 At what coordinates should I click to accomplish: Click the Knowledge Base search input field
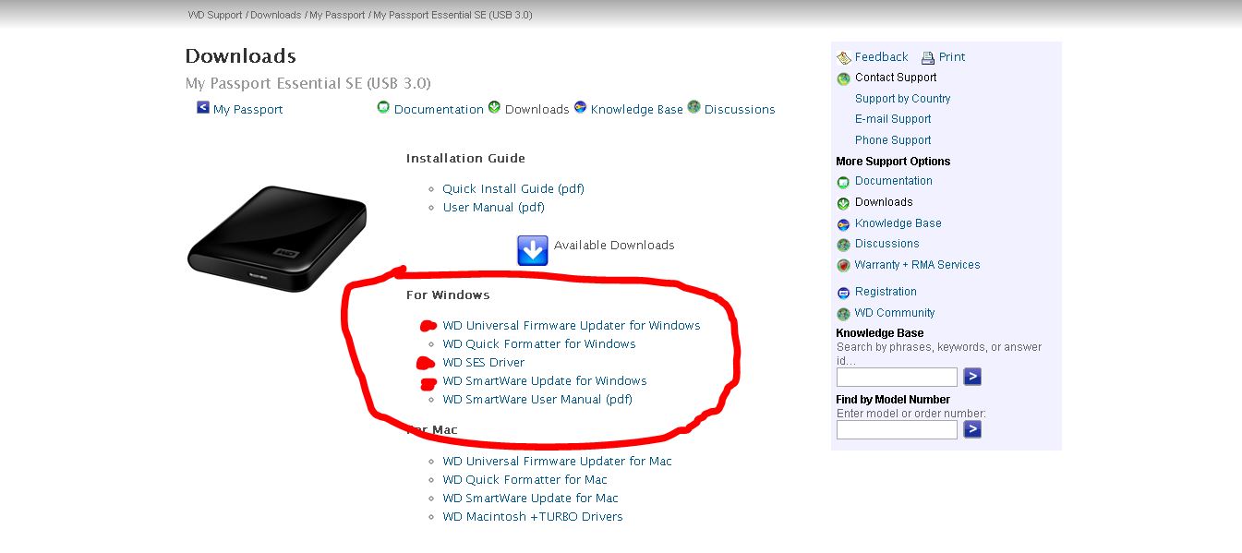[x=897, y=378]
